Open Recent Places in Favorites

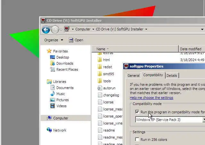[x=64, y=69]
